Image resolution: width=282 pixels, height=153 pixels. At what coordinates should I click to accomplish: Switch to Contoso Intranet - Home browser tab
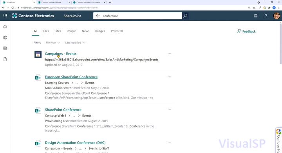tap(53, 2)
